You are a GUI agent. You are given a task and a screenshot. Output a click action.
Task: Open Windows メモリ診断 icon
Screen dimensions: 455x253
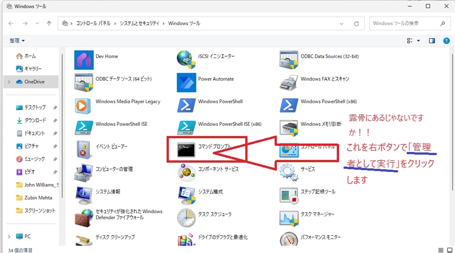point(289,128)
